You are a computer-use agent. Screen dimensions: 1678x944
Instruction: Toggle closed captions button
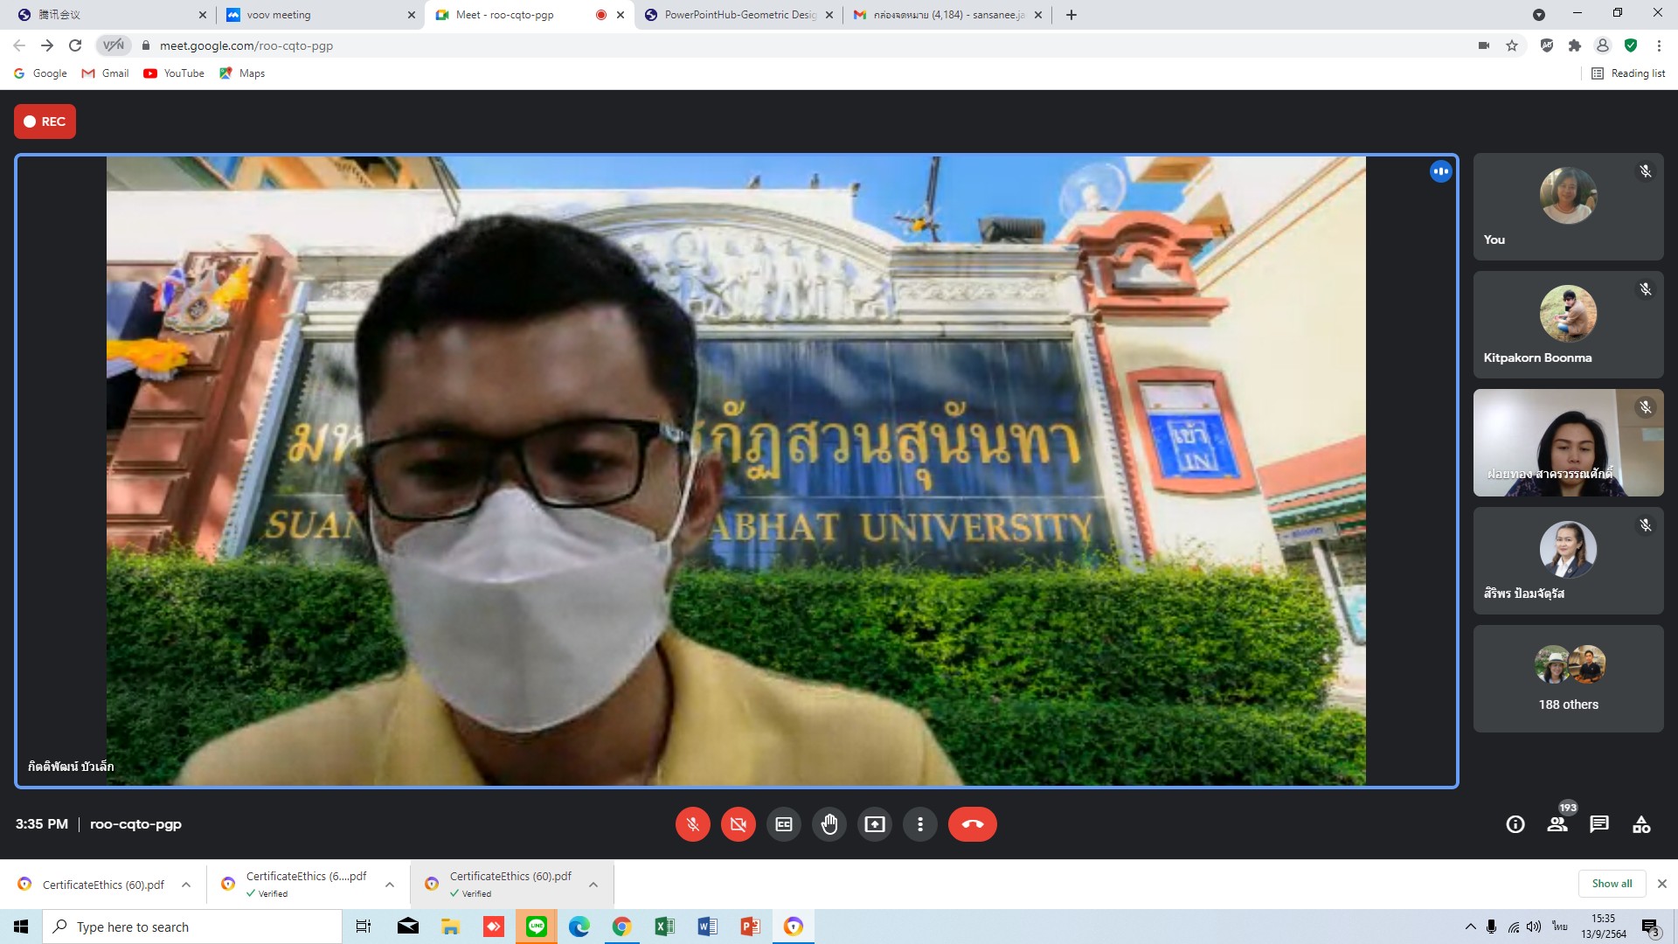tap(784, 824)
